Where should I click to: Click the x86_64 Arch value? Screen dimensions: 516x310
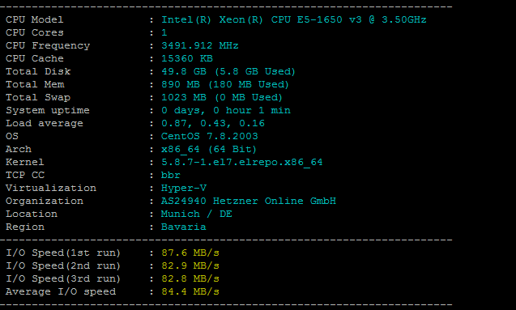(209, 149)
